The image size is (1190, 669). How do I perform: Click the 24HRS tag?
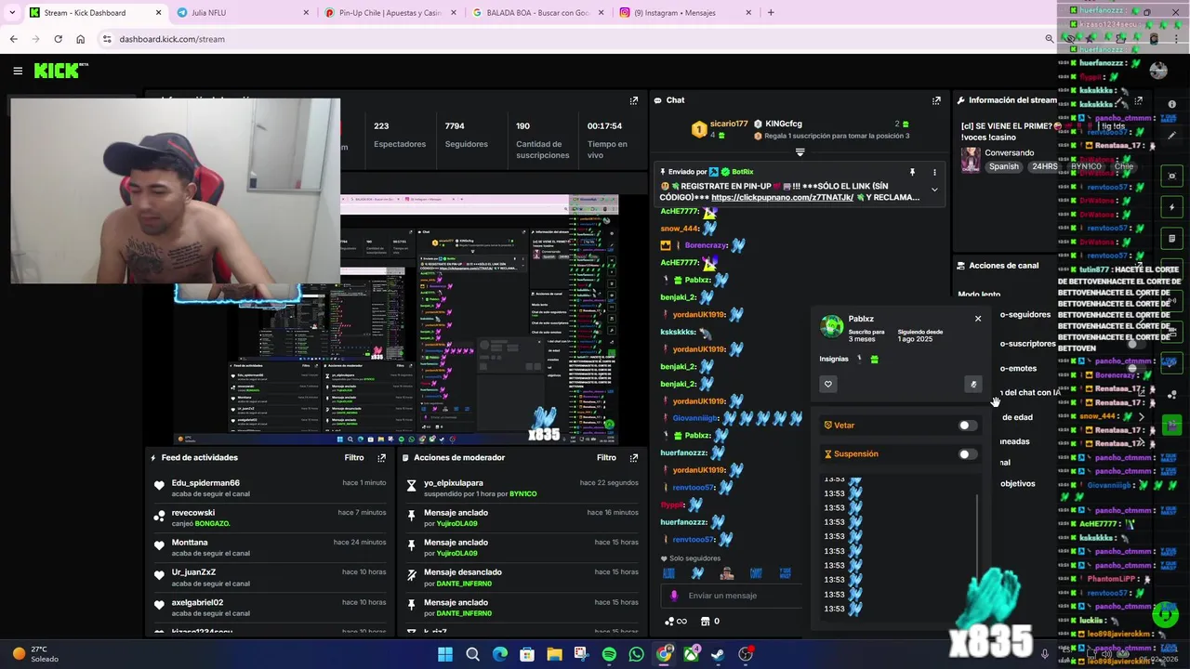point(1044,166)
